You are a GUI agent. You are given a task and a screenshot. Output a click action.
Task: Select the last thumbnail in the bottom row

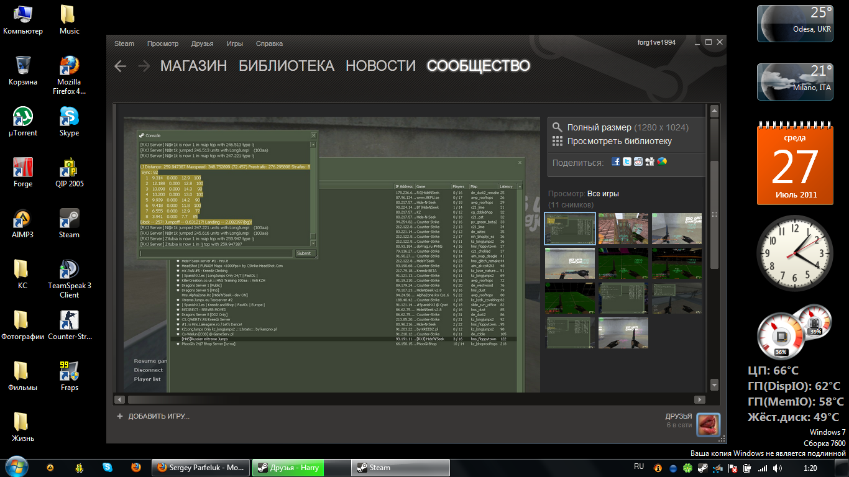pyautogui.click(x=623, y=332)
